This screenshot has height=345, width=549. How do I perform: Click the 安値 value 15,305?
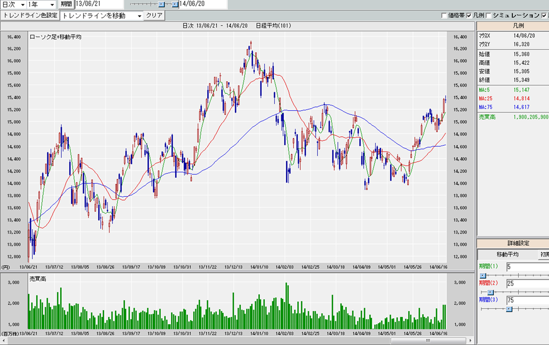click(521, 71)
